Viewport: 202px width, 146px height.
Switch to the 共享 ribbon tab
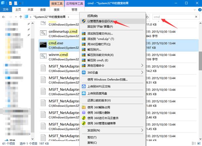point(31,10)
